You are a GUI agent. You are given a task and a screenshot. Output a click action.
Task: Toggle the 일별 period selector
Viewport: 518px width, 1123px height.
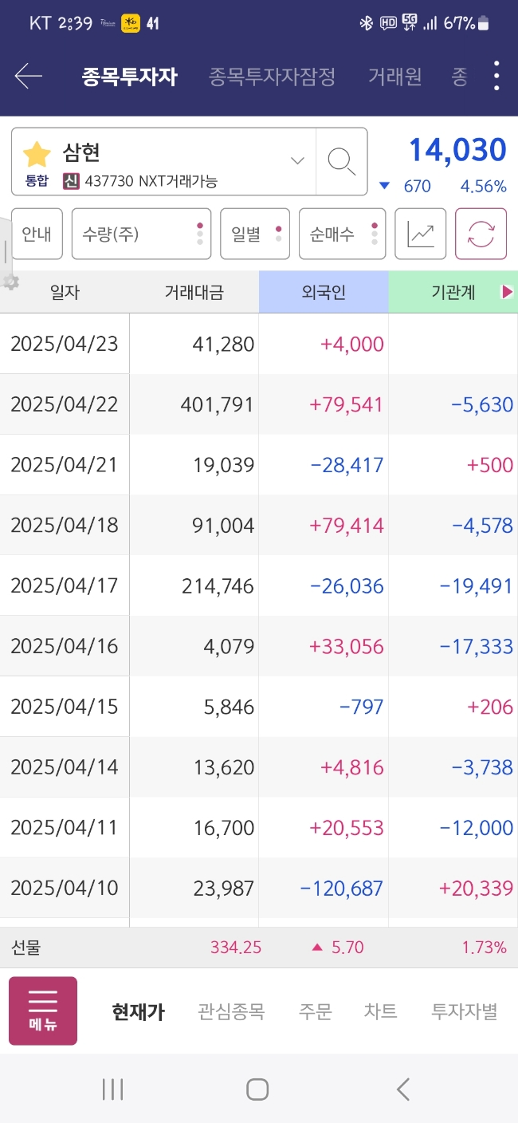pyautogui.click(x=255, y=234)
